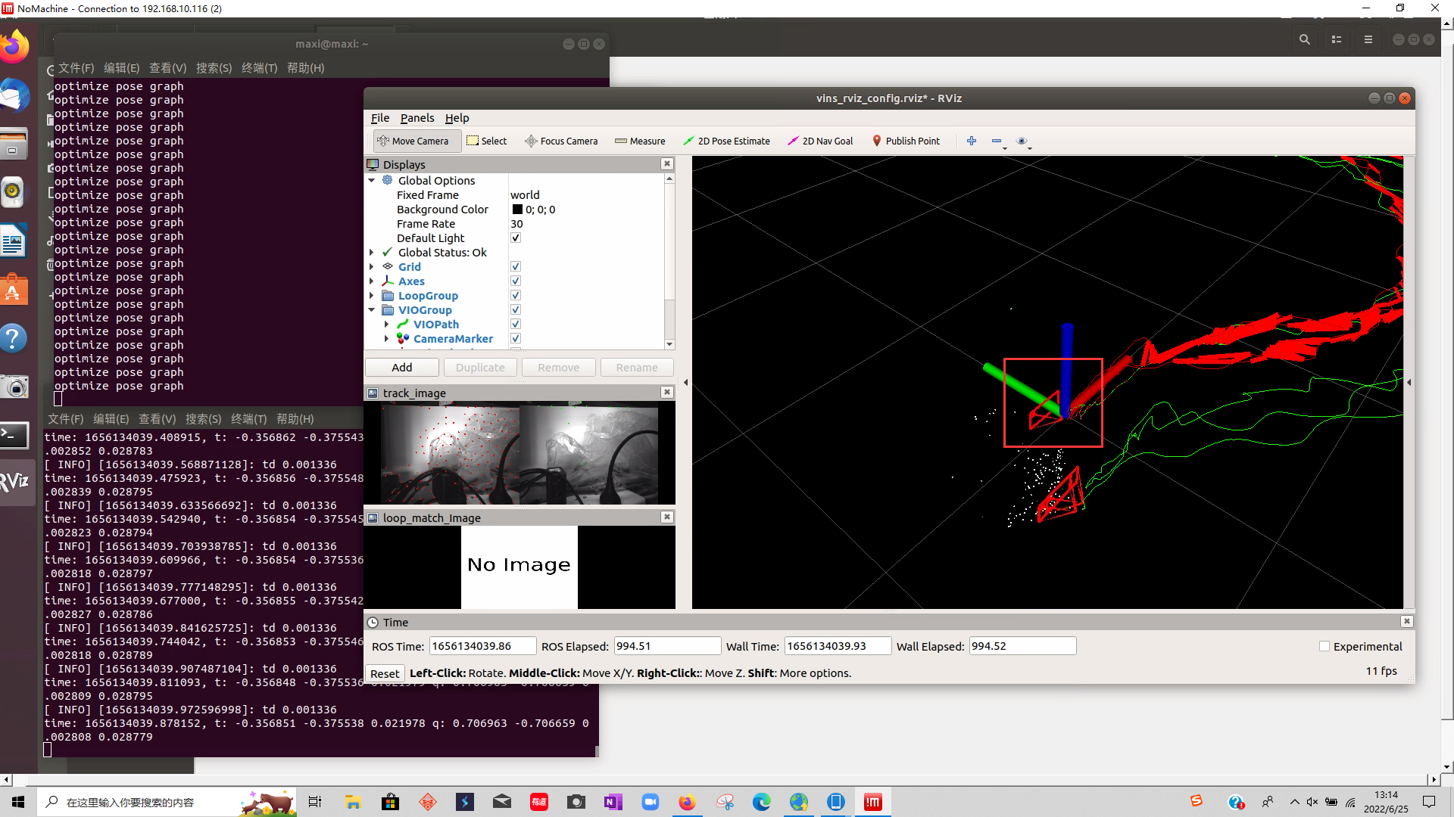Image resolution: width=1454 pixels, height=817 pixels.
Task: Click the blue plus toolbar icon
Action: click(x=972, y=141)
